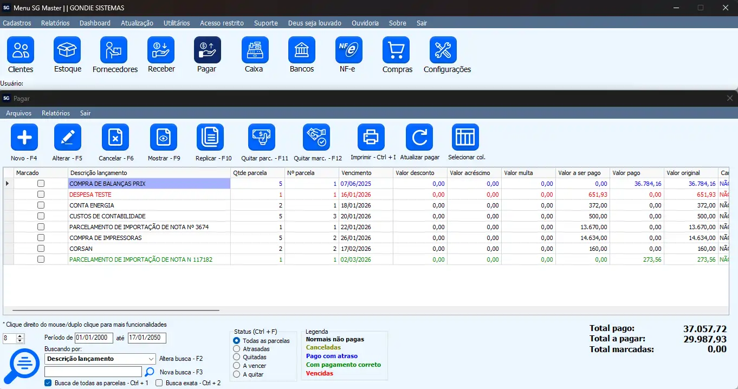
Task: Expand the Buscando por dropdown
Action: pyautogui.click(x=151, y=359)
